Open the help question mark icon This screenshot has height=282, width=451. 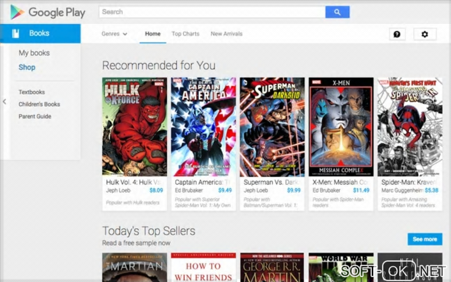pyautogui.click(x=397, y=34)
